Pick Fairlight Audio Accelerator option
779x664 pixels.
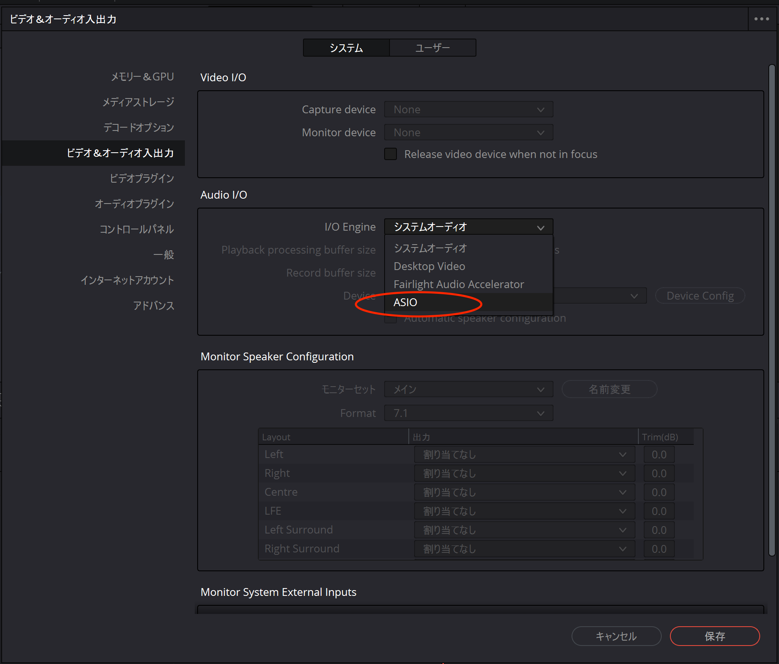tap(458, 284)
